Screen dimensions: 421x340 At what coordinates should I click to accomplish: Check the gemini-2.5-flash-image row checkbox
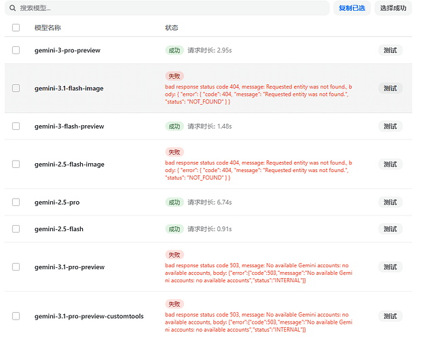click(x=16, y=164)
